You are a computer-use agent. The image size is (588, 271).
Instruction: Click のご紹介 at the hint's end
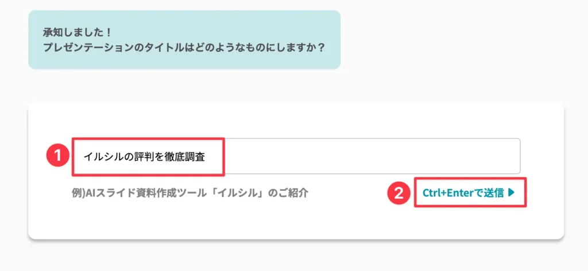coord(292,193)
